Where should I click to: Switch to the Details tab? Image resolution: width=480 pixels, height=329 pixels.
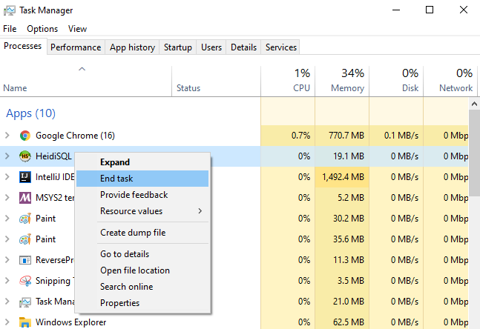point(243,47)
